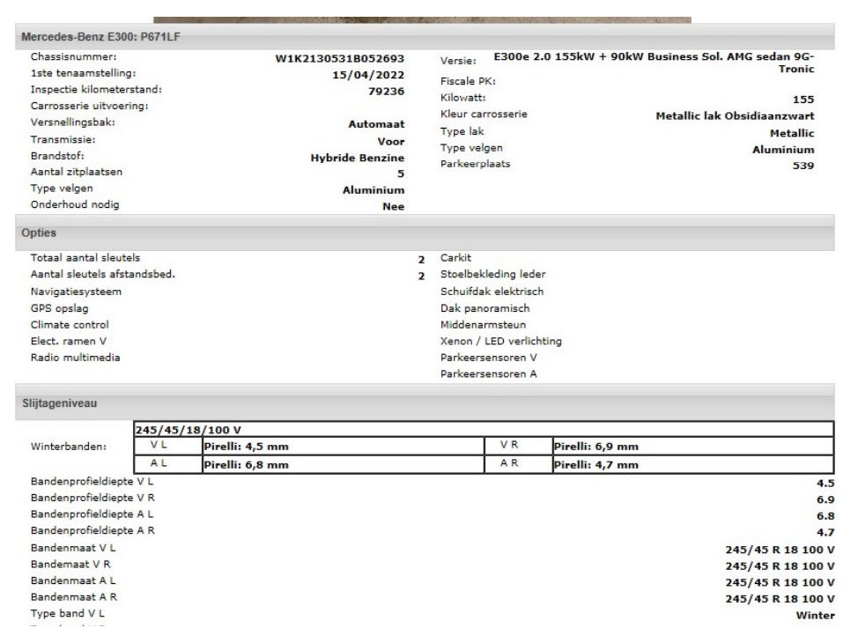The height and width of the screenshot is (643, 858).
Task: Click the 'Bandenprofieldiepte A R' label
Action: click(x=92, y=531)
